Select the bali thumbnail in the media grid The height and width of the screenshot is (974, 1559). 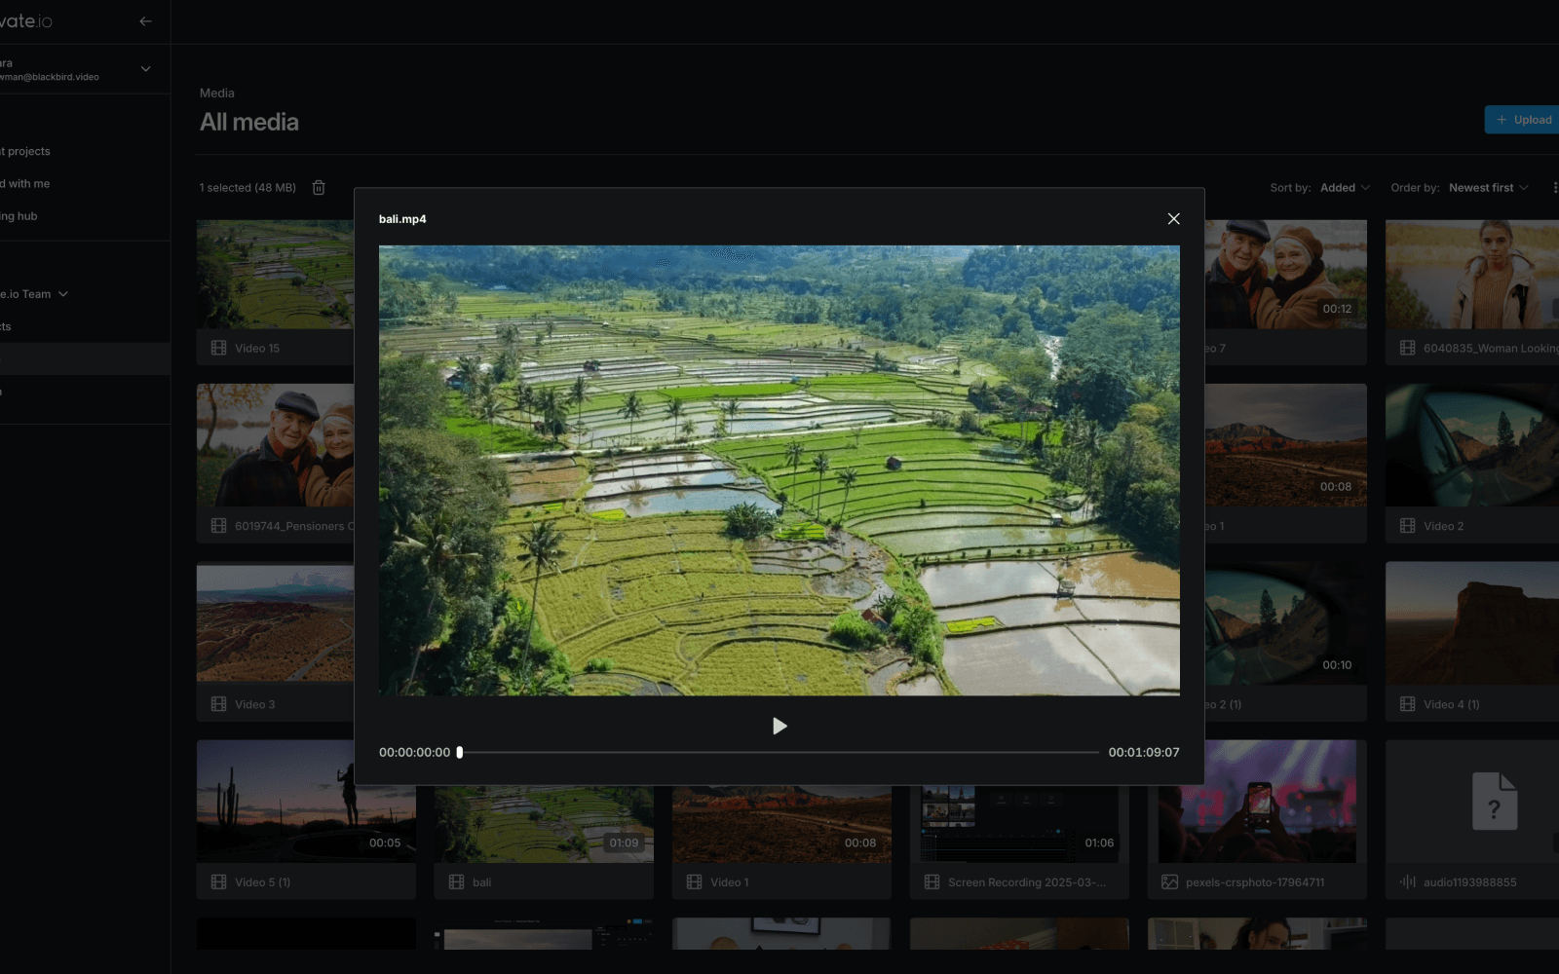(544, 824)
